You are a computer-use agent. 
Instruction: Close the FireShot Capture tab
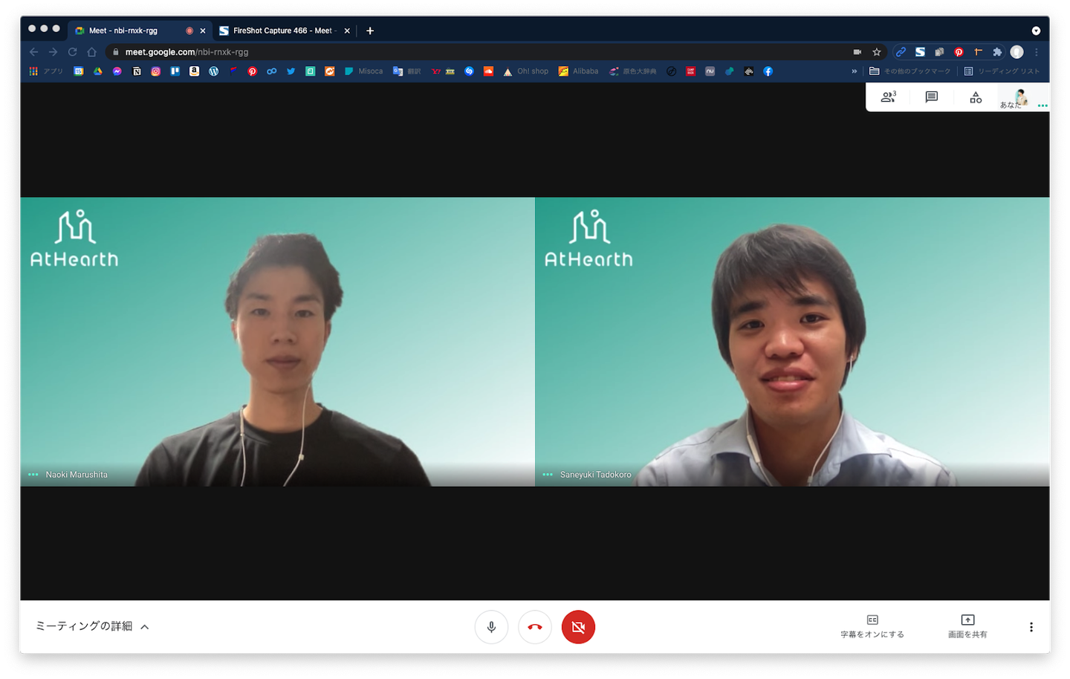point(347,30)
